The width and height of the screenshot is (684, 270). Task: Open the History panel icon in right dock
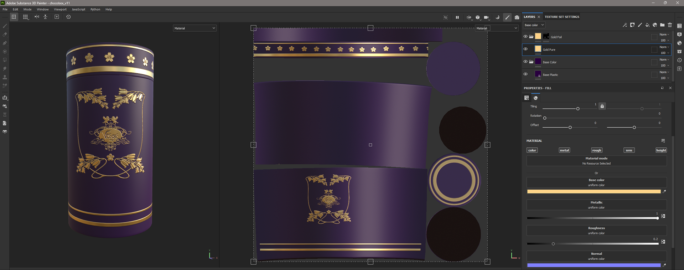[x=679, y=60]
